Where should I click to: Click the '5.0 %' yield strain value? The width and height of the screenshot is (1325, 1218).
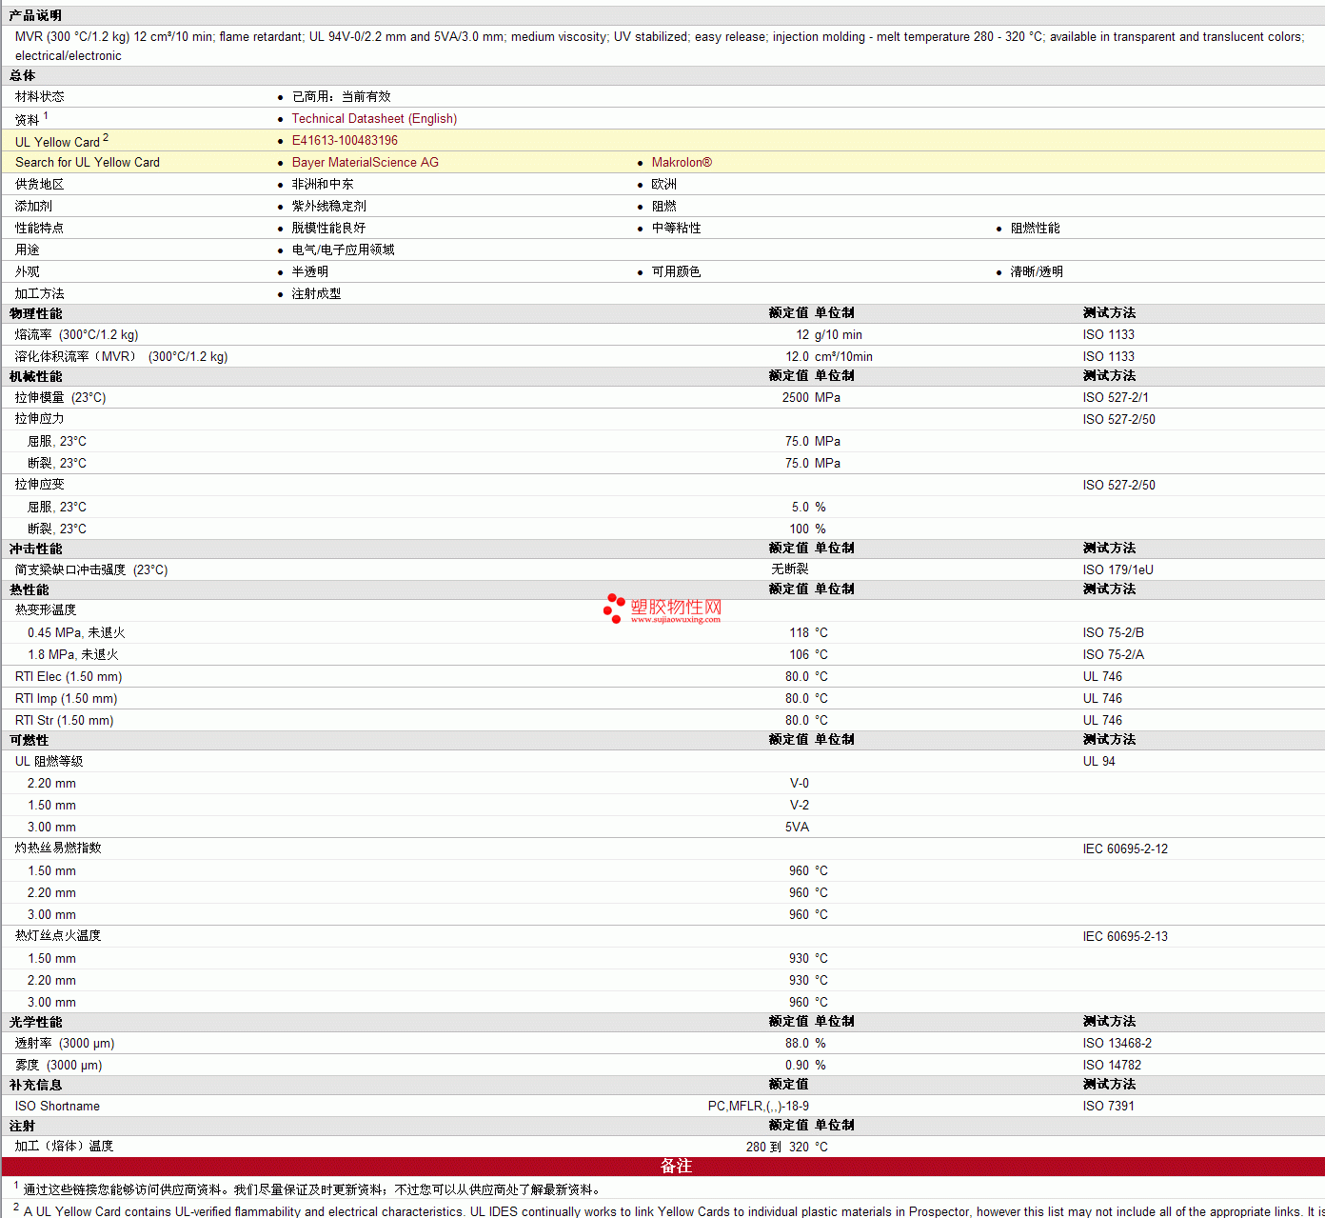click(x=808, y=508)
